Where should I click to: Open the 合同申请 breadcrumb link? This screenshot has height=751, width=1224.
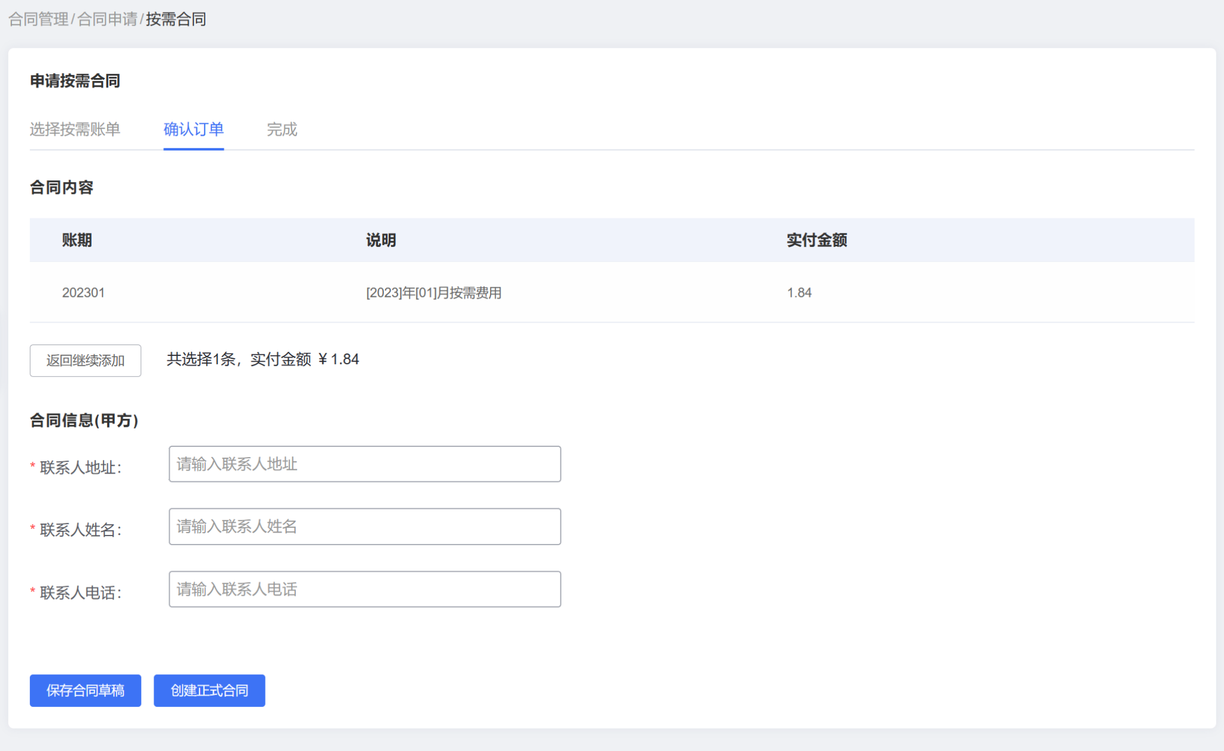pyautogui.click(x=105, y=19)
